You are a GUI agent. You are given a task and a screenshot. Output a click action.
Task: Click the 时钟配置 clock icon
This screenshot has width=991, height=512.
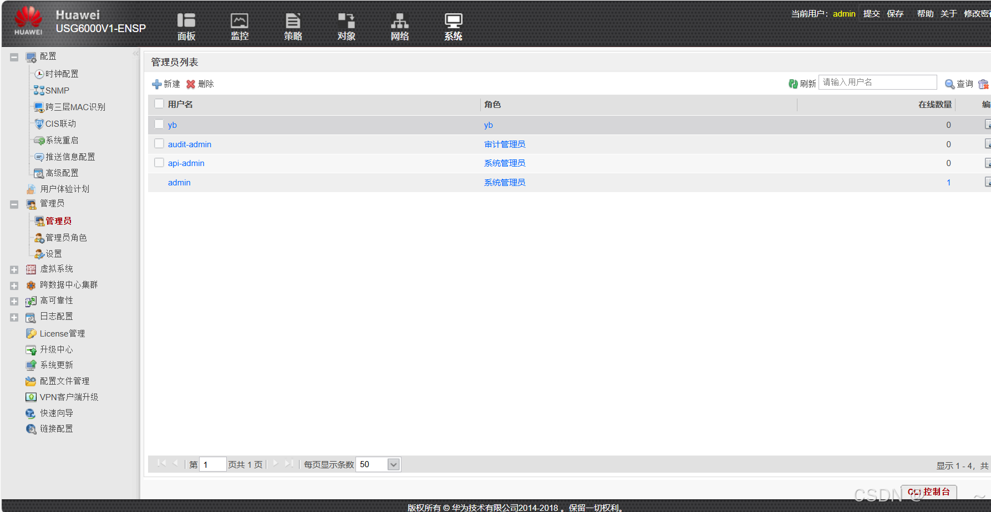click(x=39, y=74)
